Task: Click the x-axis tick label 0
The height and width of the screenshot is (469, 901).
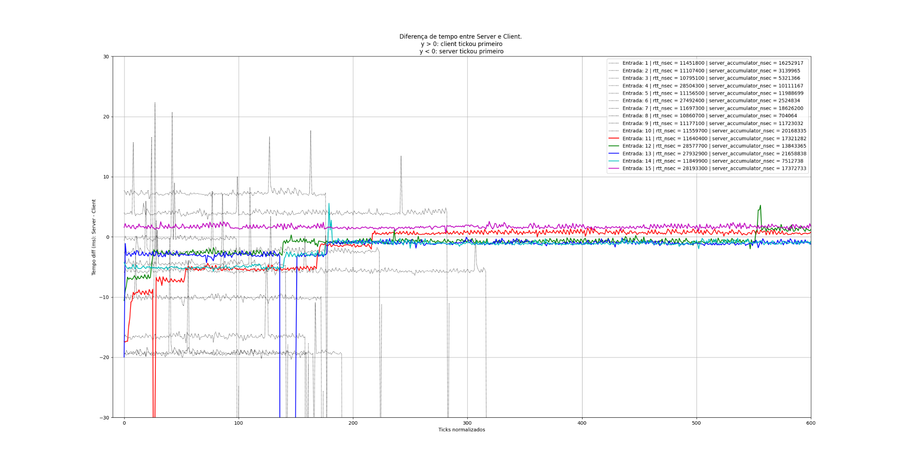Action: 124,423
